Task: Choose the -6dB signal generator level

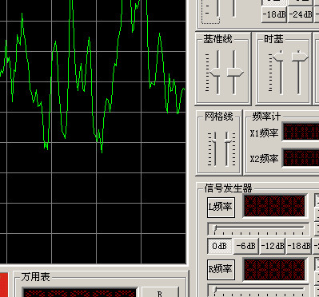Action: [x=246, y=246]
